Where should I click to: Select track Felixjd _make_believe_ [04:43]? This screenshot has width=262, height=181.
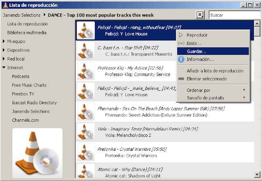[x=137, y=88]
